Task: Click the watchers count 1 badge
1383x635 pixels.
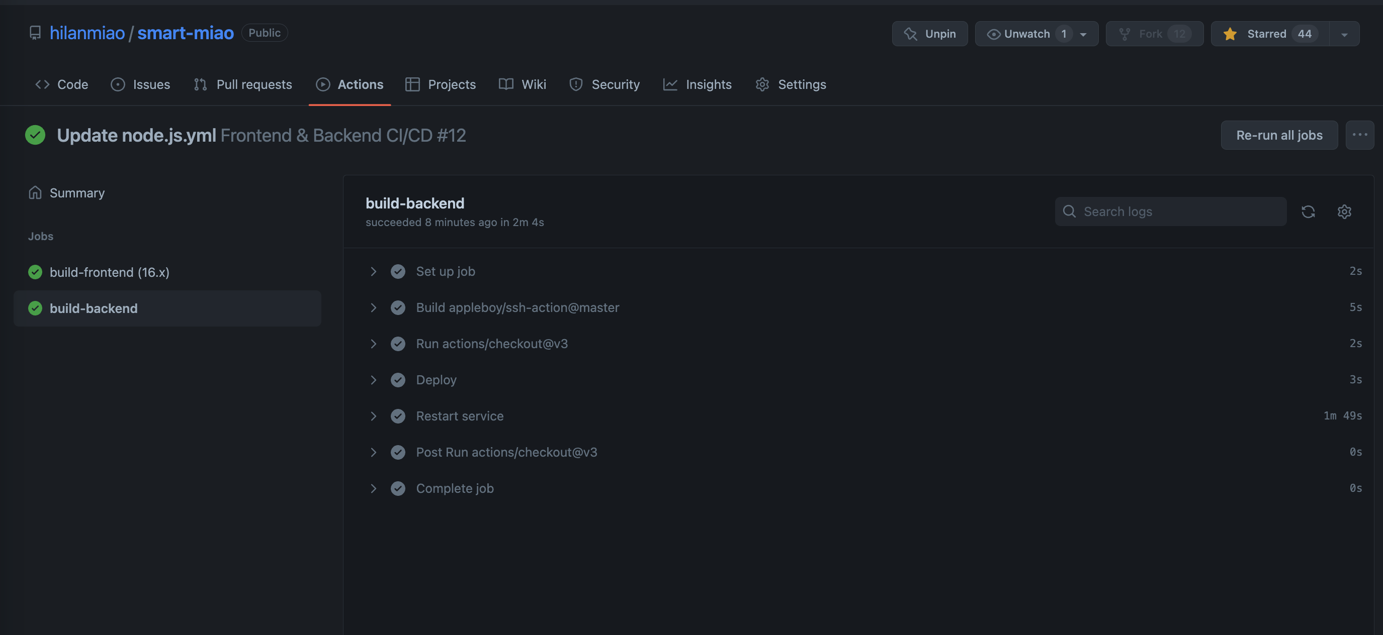Action: (1064, 34)
